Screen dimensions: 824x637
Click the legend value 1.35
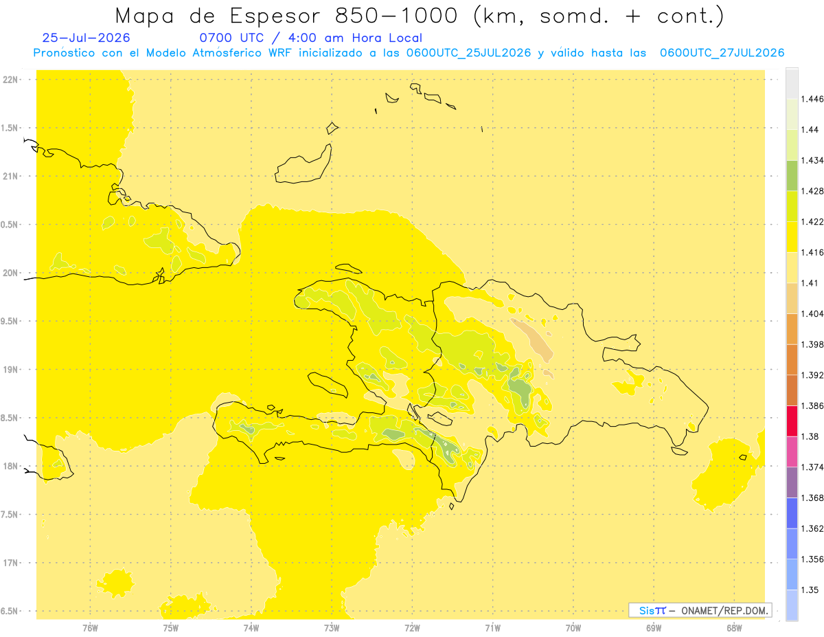point(810,590)
